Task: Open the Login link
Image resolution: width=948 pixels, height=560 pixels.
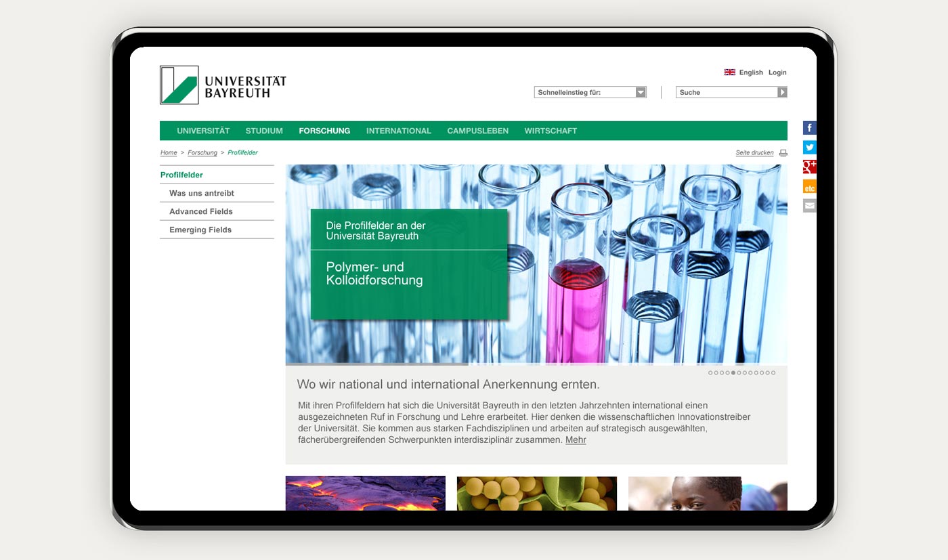Action: coord(777,72)
